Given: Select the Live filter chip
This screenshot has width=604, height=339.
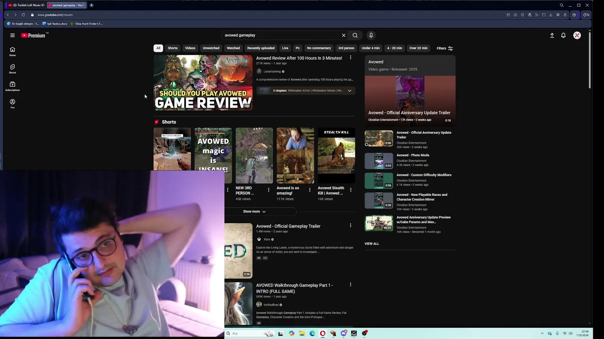Looking at the screenshot, I should pos(285,48).
